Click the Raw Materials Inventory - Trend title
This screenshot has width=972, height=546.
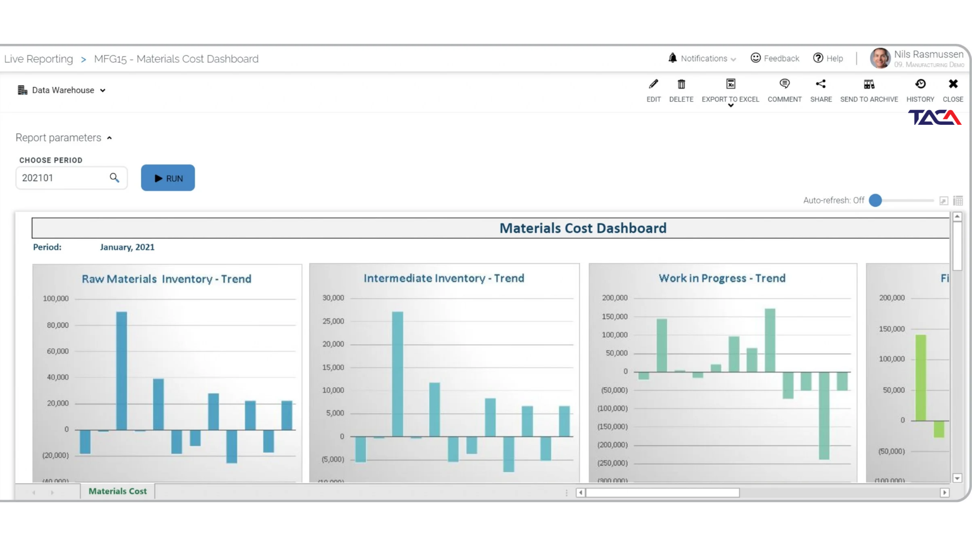click(167, 279)
